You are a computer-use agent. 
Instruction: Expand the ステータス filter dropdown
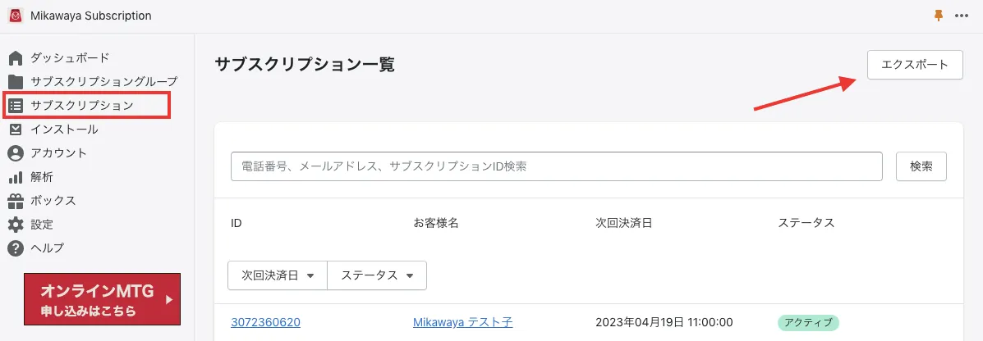[x=376, y=275]
